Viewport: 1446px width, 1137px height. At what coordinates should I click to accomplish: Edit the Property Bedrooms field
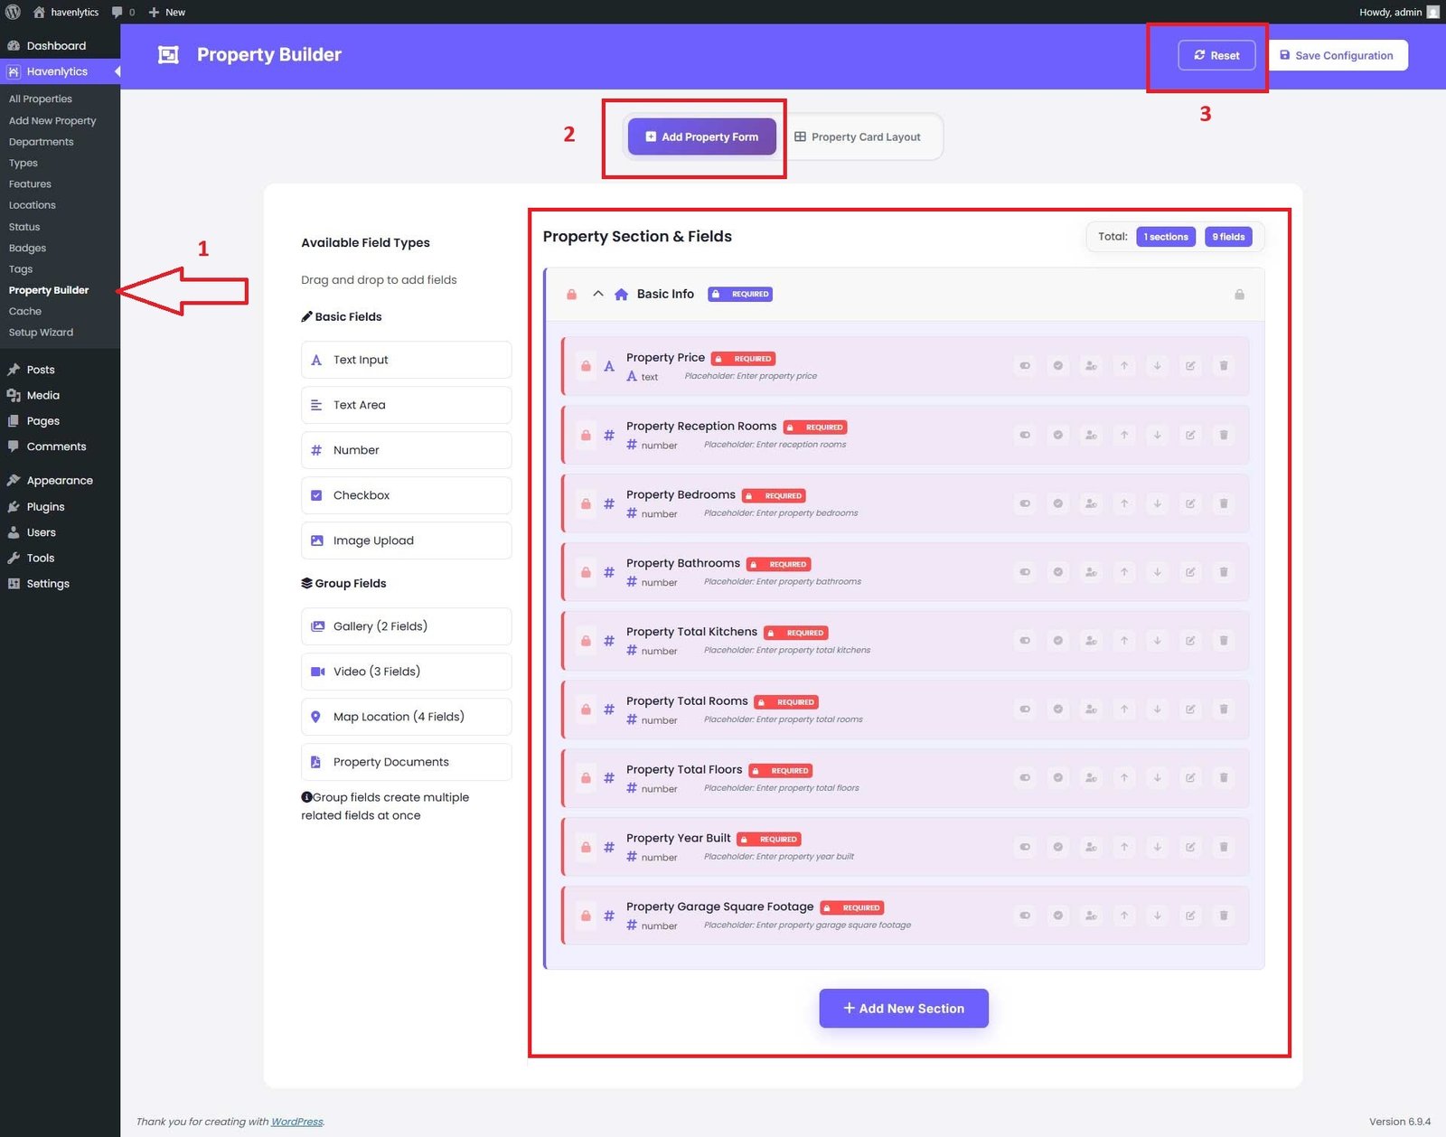(x=1190, y=503)
